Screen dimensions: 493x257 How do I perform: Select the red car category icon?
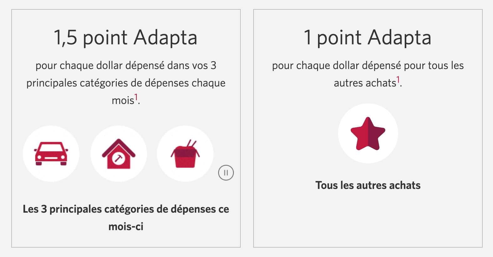click(x=51, y=153)
